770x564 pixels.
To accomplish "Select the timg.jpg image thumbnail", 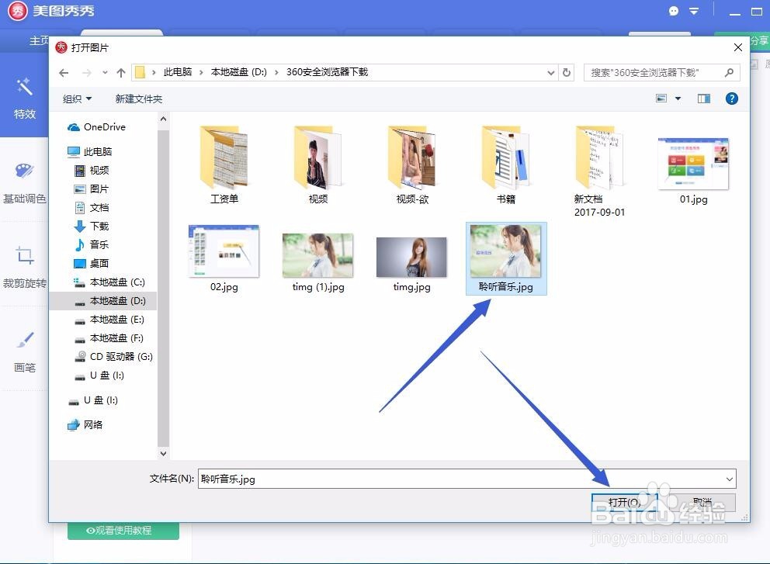I will pos(411,258).
